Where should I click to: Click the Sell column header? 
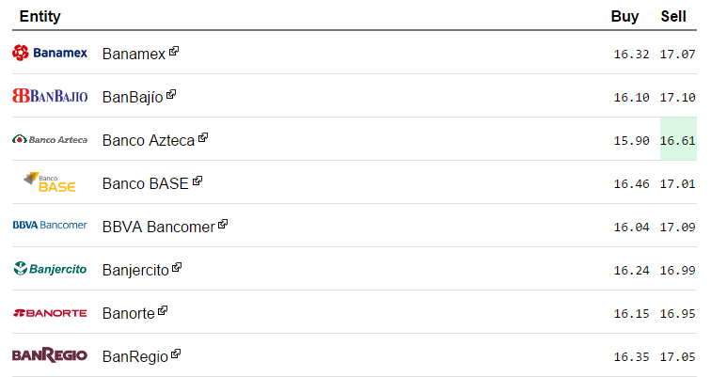[673, 16]
